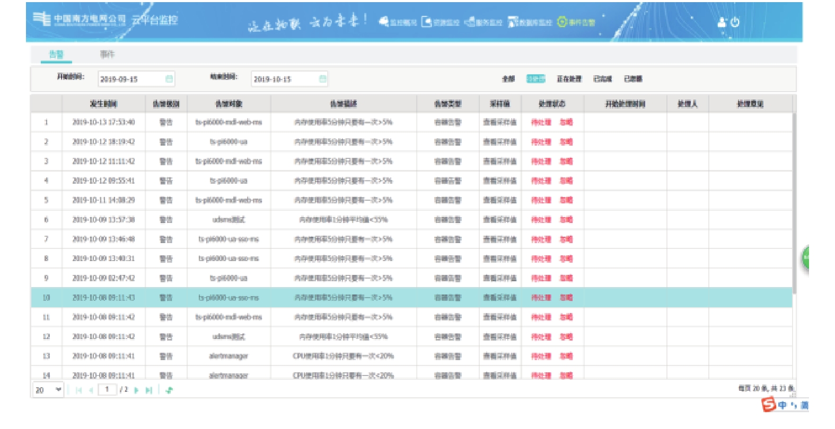Viewport: 835px width, 429px height.
Task: Open calendar picker for start date
Action: (x=169, y=79)
